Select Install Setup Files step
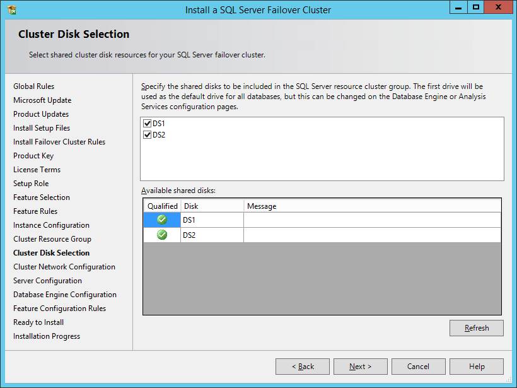This screenshot has height=388, width=517. click(x=42, y=127)
